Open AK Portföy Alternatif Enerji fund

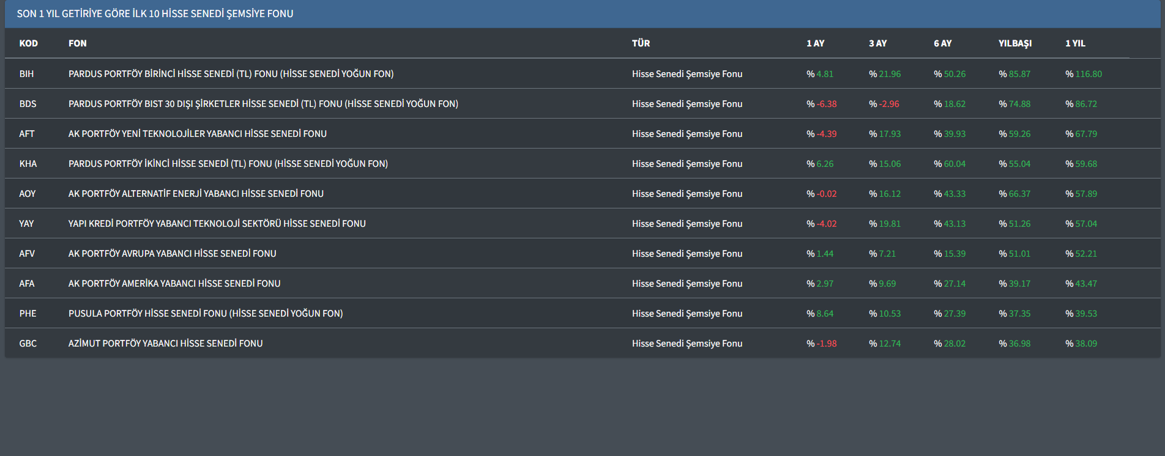tap(196, 194)
